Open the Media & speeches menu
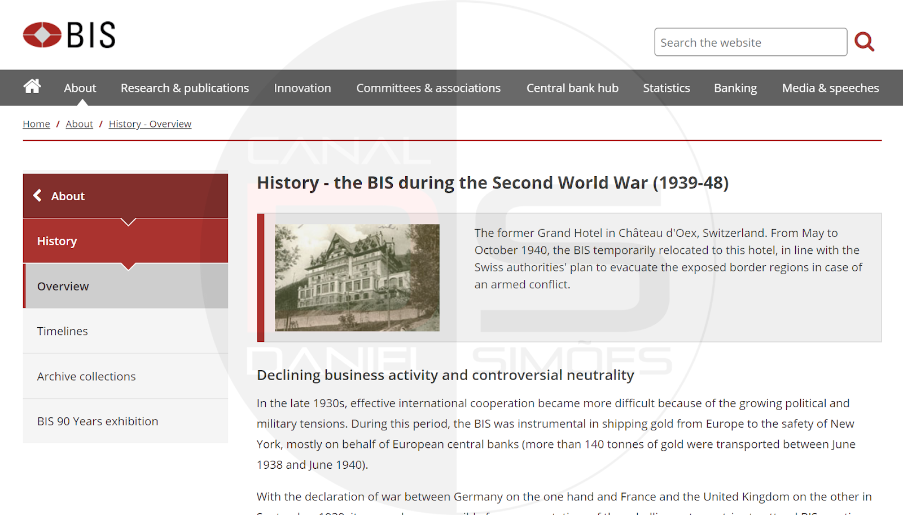 click(830, 88)
